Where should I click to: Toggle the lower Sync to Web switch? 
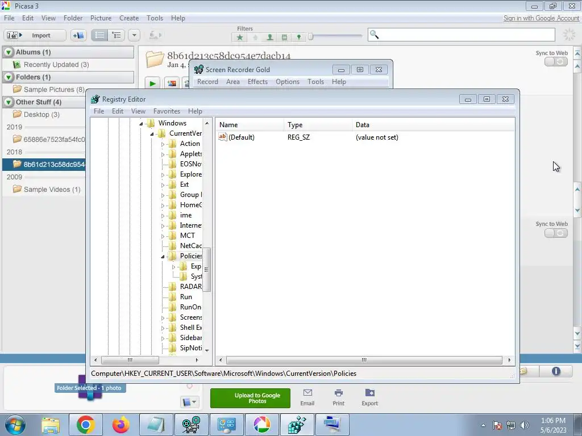(556, 233)
